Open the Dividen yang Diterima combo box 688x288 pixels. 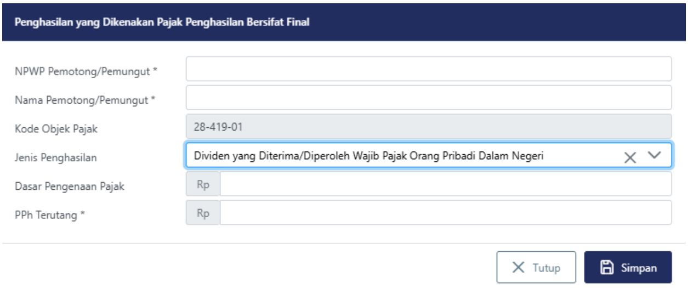[400, 156]
